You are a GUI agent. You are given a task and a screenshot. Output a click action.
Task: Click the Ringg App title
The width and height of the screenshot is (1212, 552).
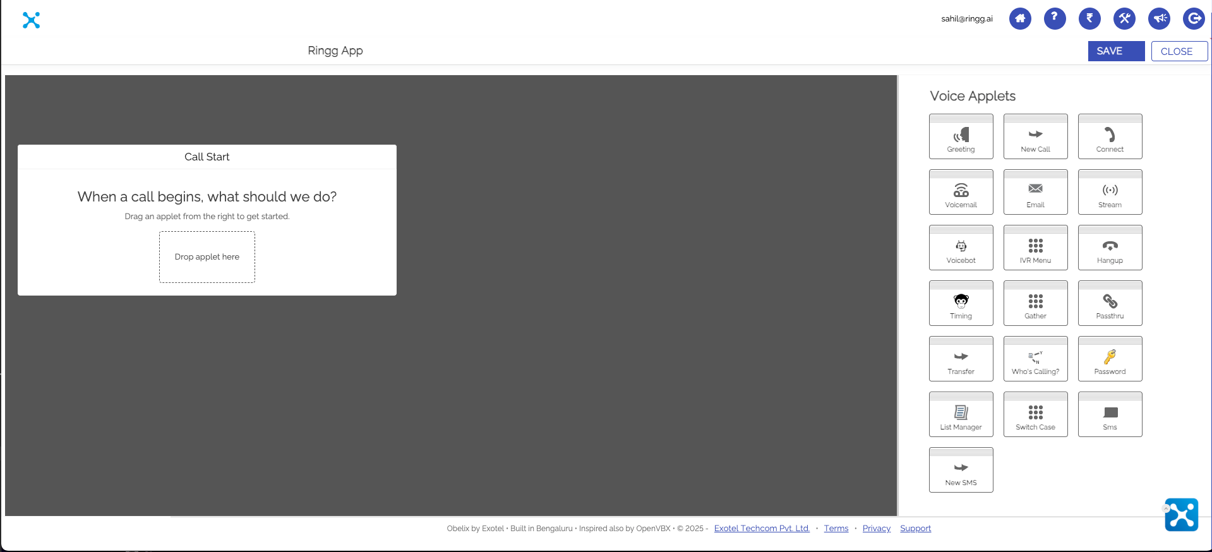335,51
